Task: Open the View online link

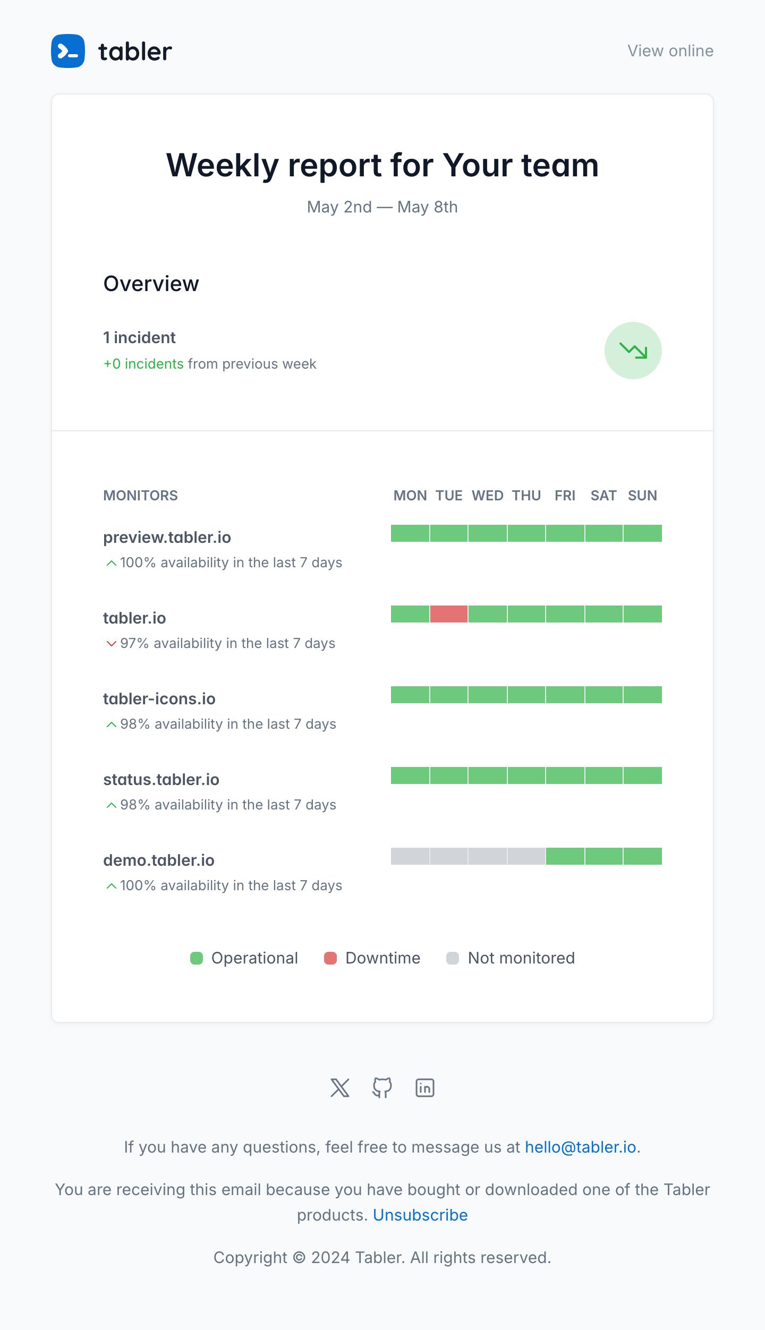Action: pyautogui.click(x=670, y=51)
